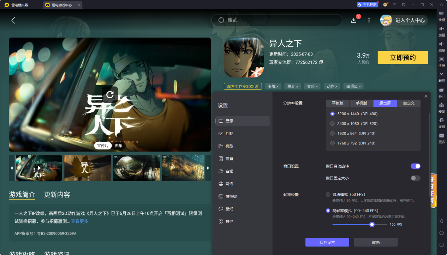
Task: Click Android back triangle button
Action: tap(441, 221)
